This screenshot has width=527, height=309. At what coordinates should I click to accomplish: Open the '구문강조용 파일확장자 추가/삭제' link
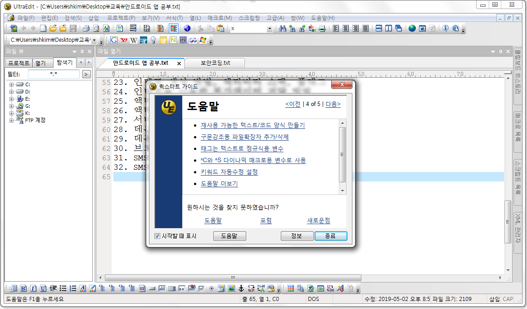245,137
